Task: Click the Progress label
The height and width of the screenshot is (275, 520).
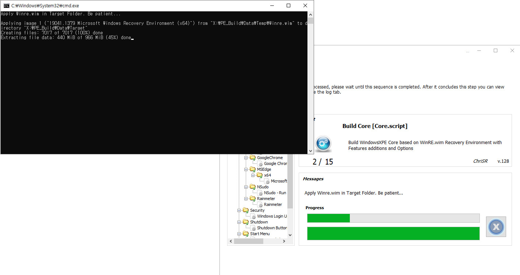Action: (315, 208)
